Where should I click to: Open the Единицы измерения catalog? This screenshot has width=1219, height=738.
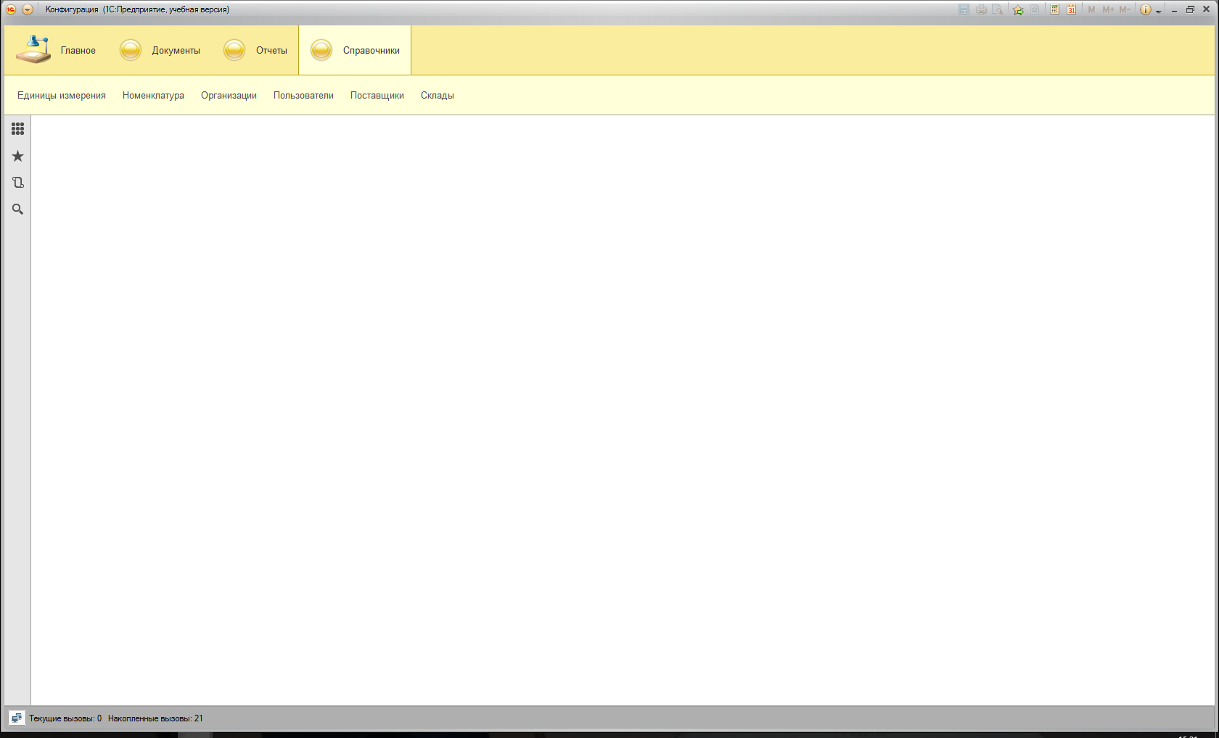[x=62, y=95]
